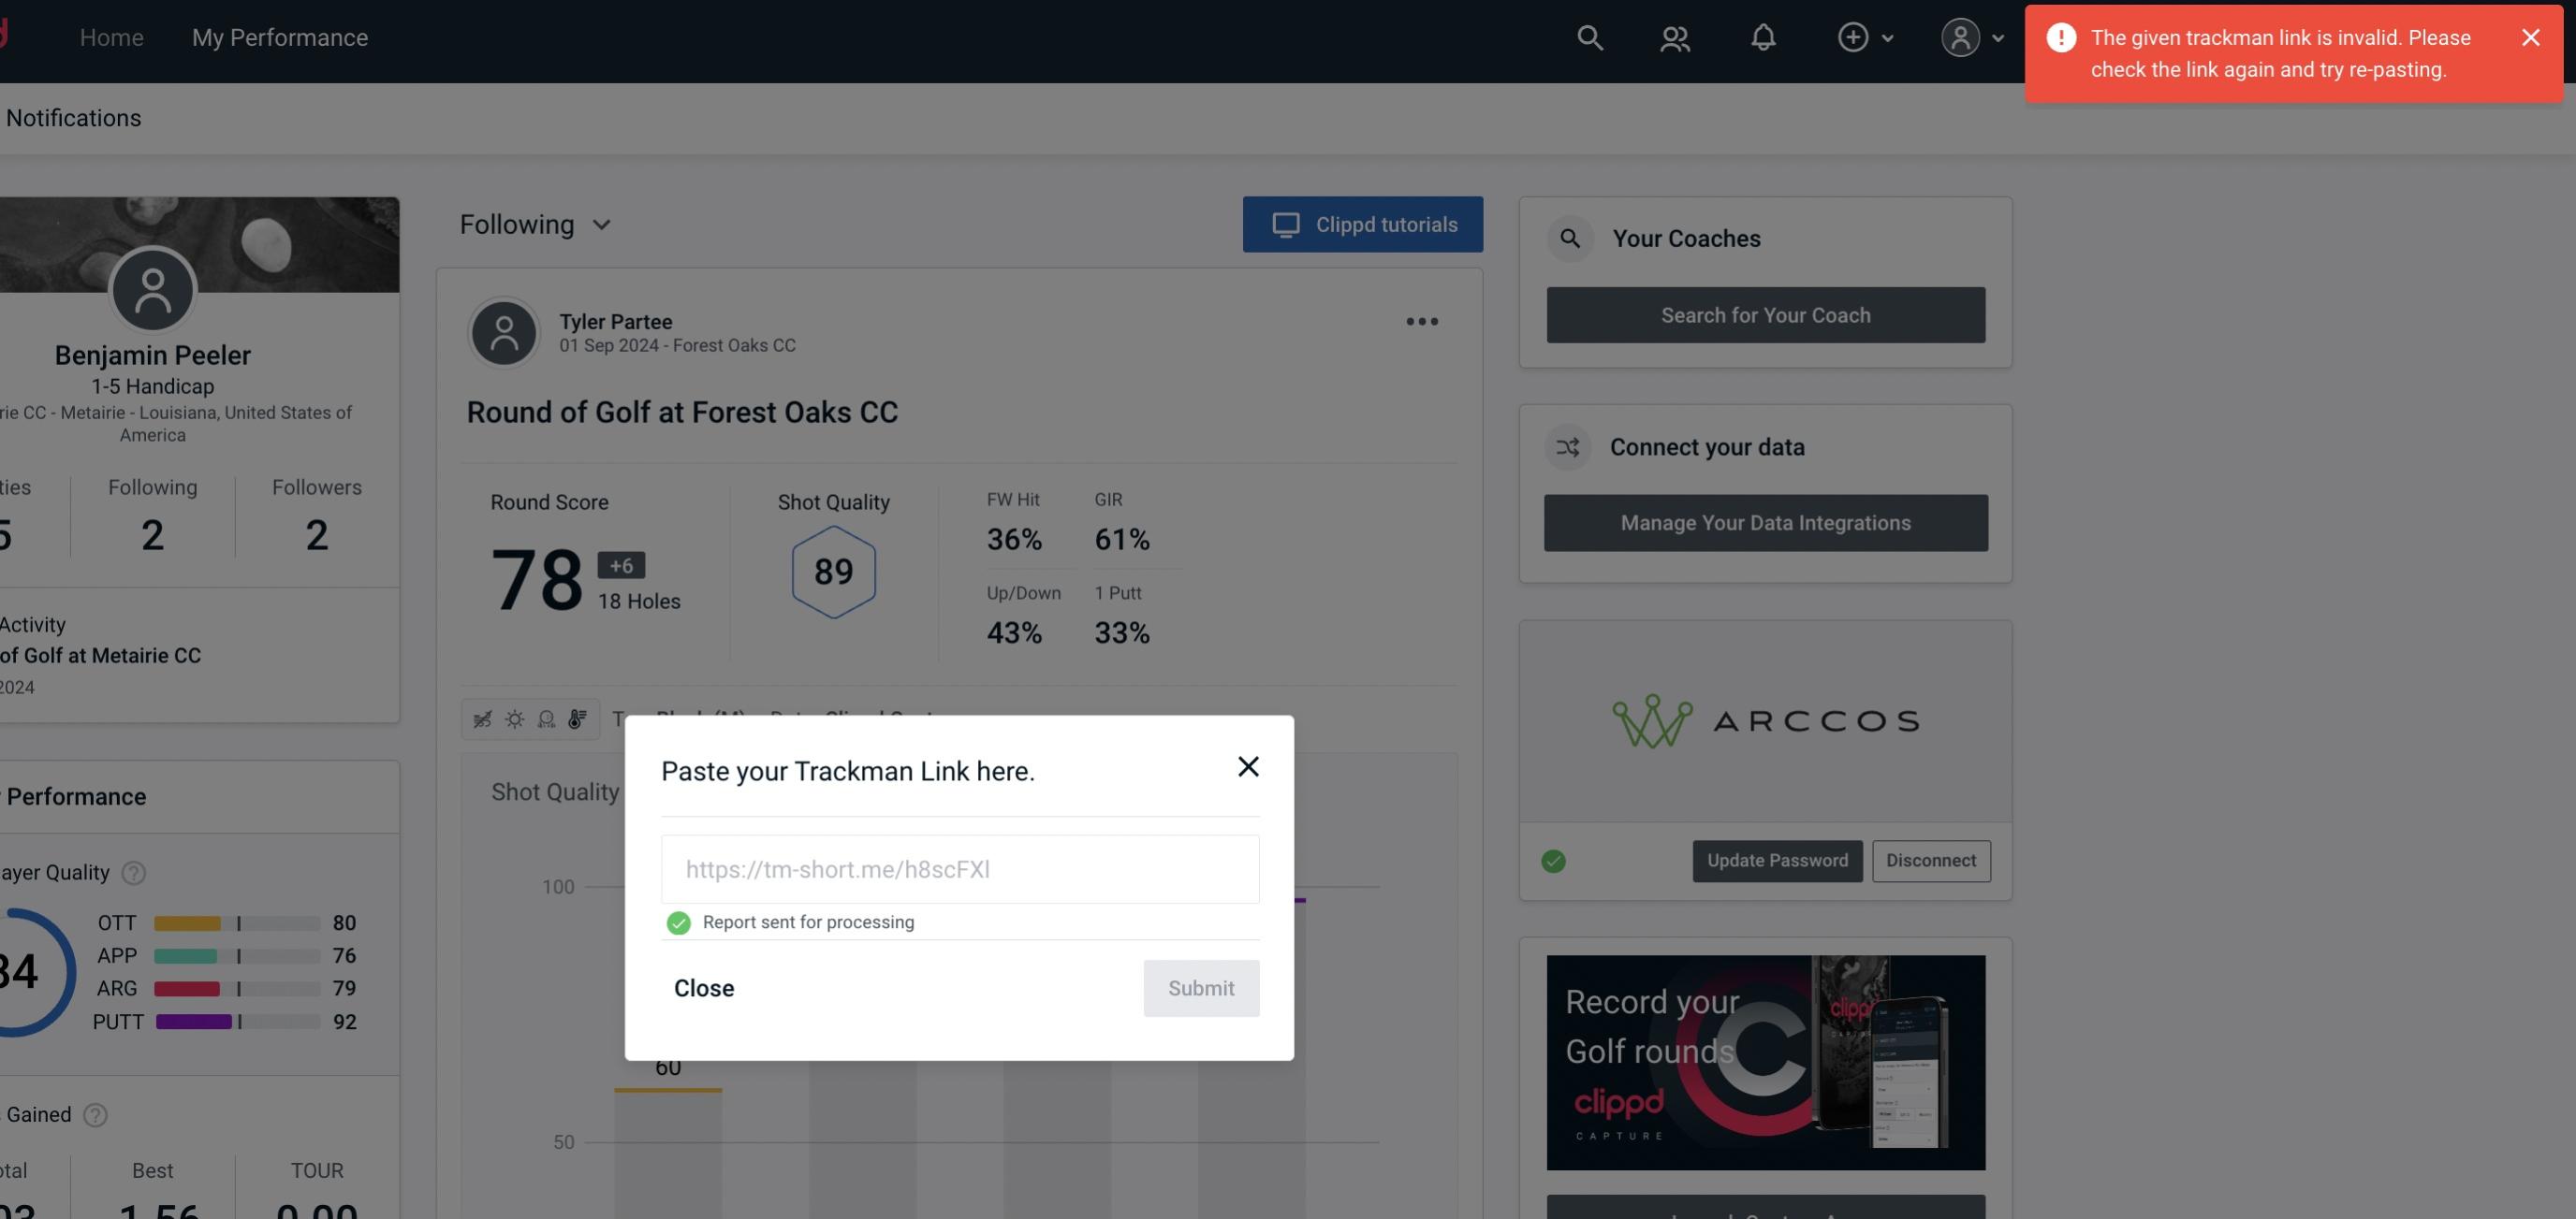Click the Shot Quality hexagon icon
The height and width of the screenshot is (1219, 2576).
833,572
